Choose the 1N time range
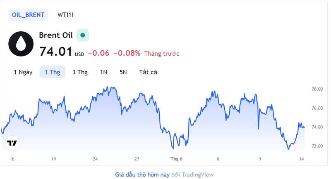The height and width of the screenshot is (179, 331). (104, 72)
